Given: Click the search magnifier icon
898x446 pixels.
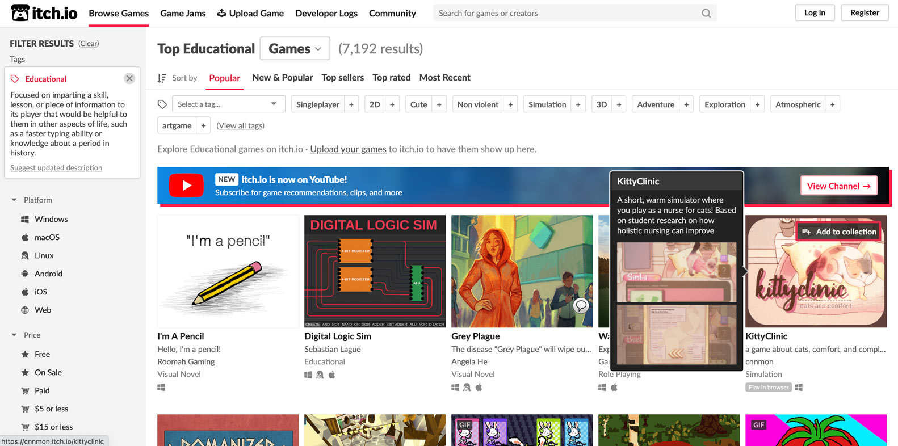Looking at the screenshot, I should (706, 13).
